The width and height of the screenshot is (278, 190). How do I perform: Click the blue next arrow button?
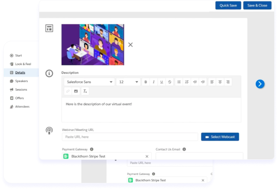(260, 84)
